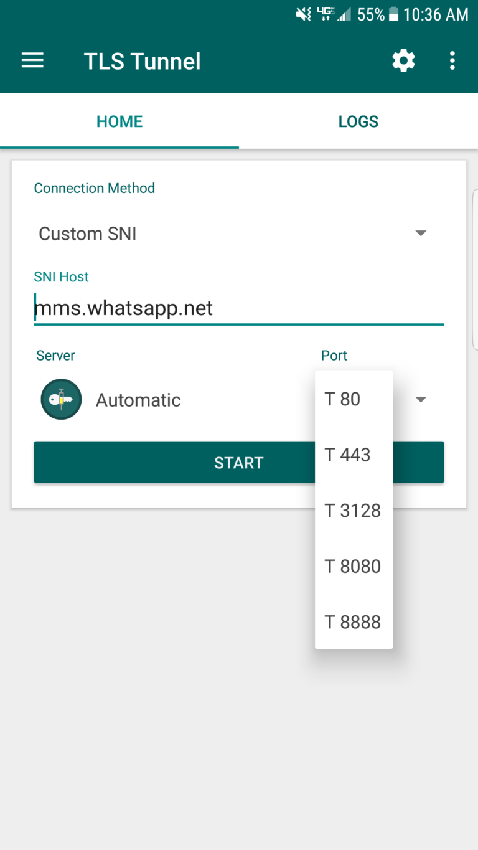
Task: Tap the server key icon
Action: click(61, 399)
